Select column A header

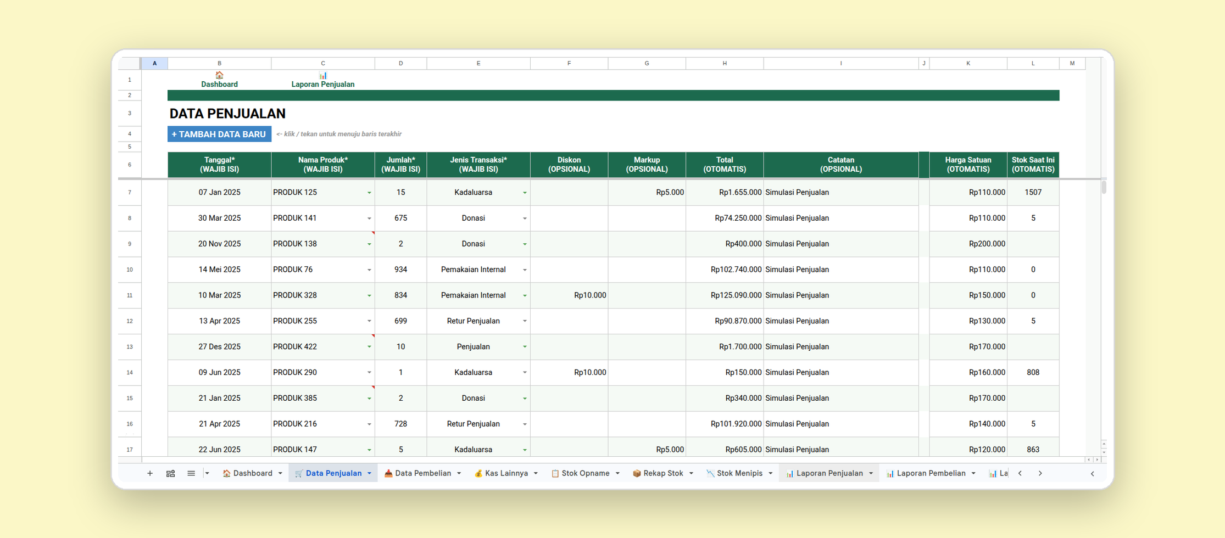tap(154, 63)
